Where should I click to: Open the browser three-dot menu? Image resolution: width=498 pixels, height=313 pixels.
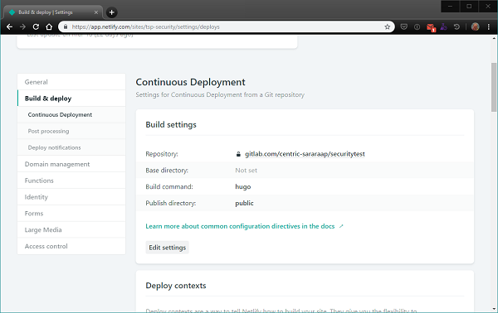click(x=489, y=27)
